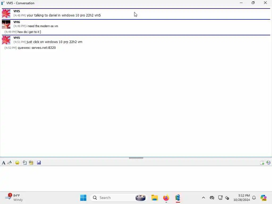The width and height of the screenshot is (272, 204).
Task: Open the Windows Start menu
Action: coord(83,198)
